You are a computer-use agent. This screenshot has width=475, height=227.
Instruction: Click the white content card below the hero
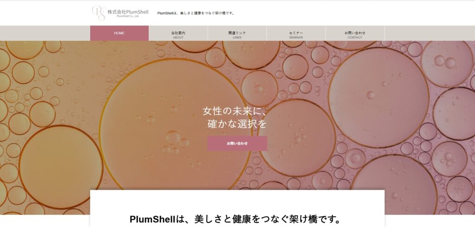pyautogui.click(x=237, y=209)
